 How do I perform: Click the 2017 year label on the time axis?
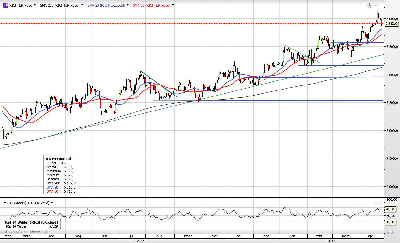point(331,241)
